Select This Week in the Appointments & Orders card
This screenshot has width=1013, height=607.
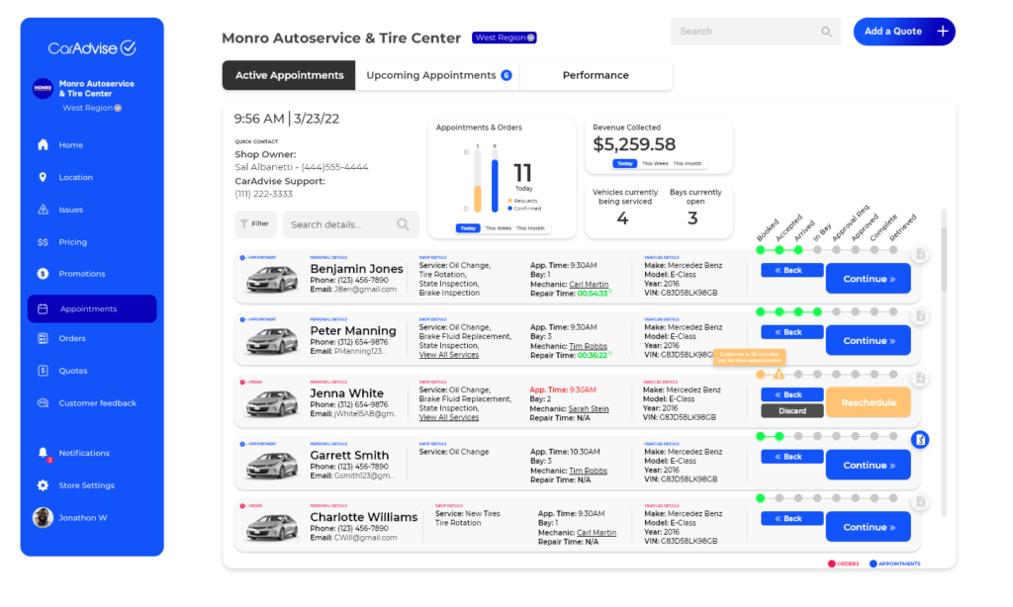click(499, 228)
